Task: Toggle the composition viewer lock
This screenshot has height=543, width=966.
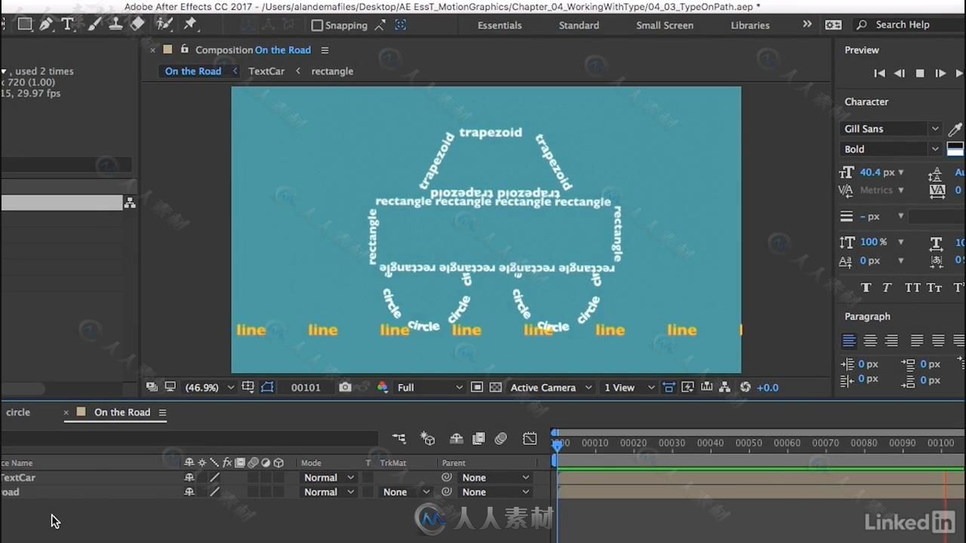Action: 185,50
